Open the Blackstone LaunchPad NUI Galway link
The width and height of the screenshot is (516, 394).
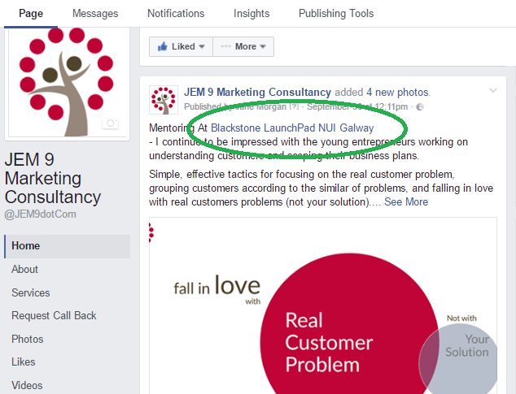[x=292, y=128]
